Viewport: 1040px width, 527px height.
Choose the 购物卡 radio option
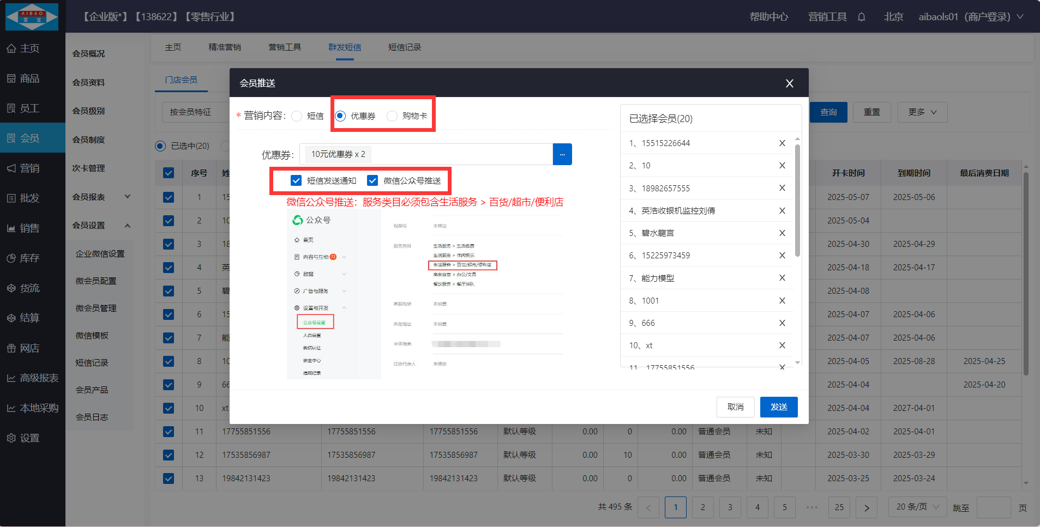pos(392,116)
